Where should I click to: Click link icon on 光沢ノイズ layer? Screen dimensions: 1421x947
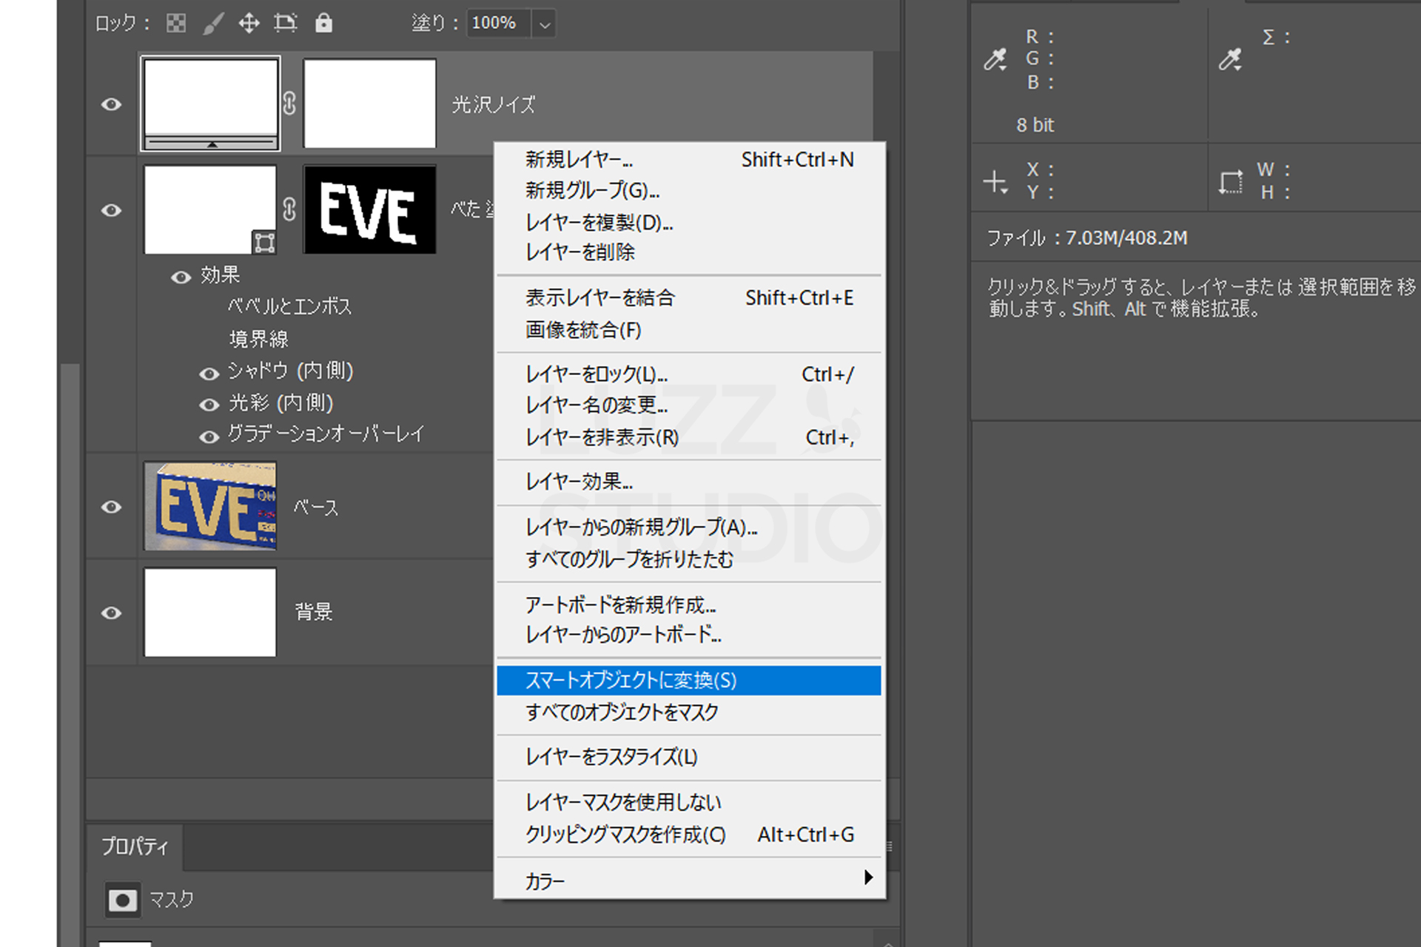[289, 104]
